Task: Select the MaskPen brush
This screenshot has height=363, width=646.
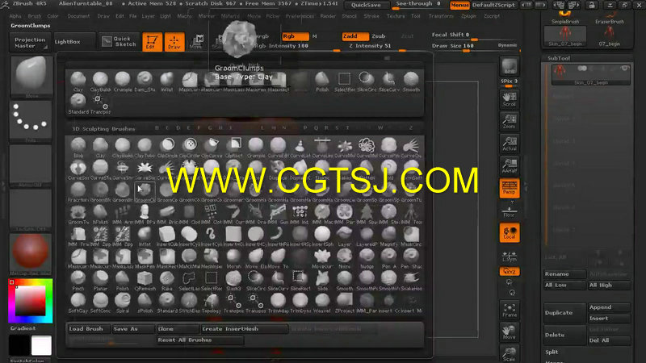Action: (145, 258)
